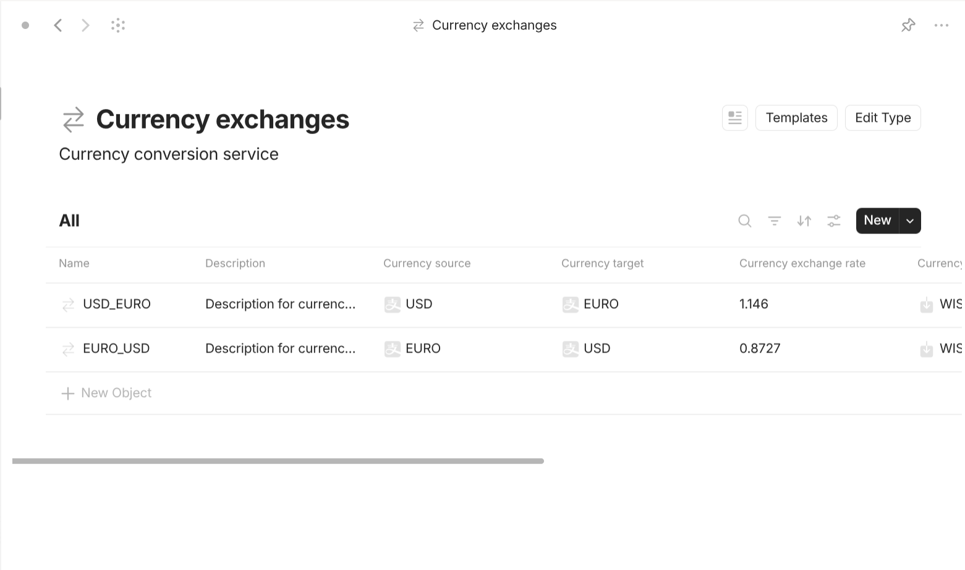Image resolution: width=965 pixels, height=570 pixels.
Task: Open the three-dot more options menu
Action: click(x=942, y=25)
